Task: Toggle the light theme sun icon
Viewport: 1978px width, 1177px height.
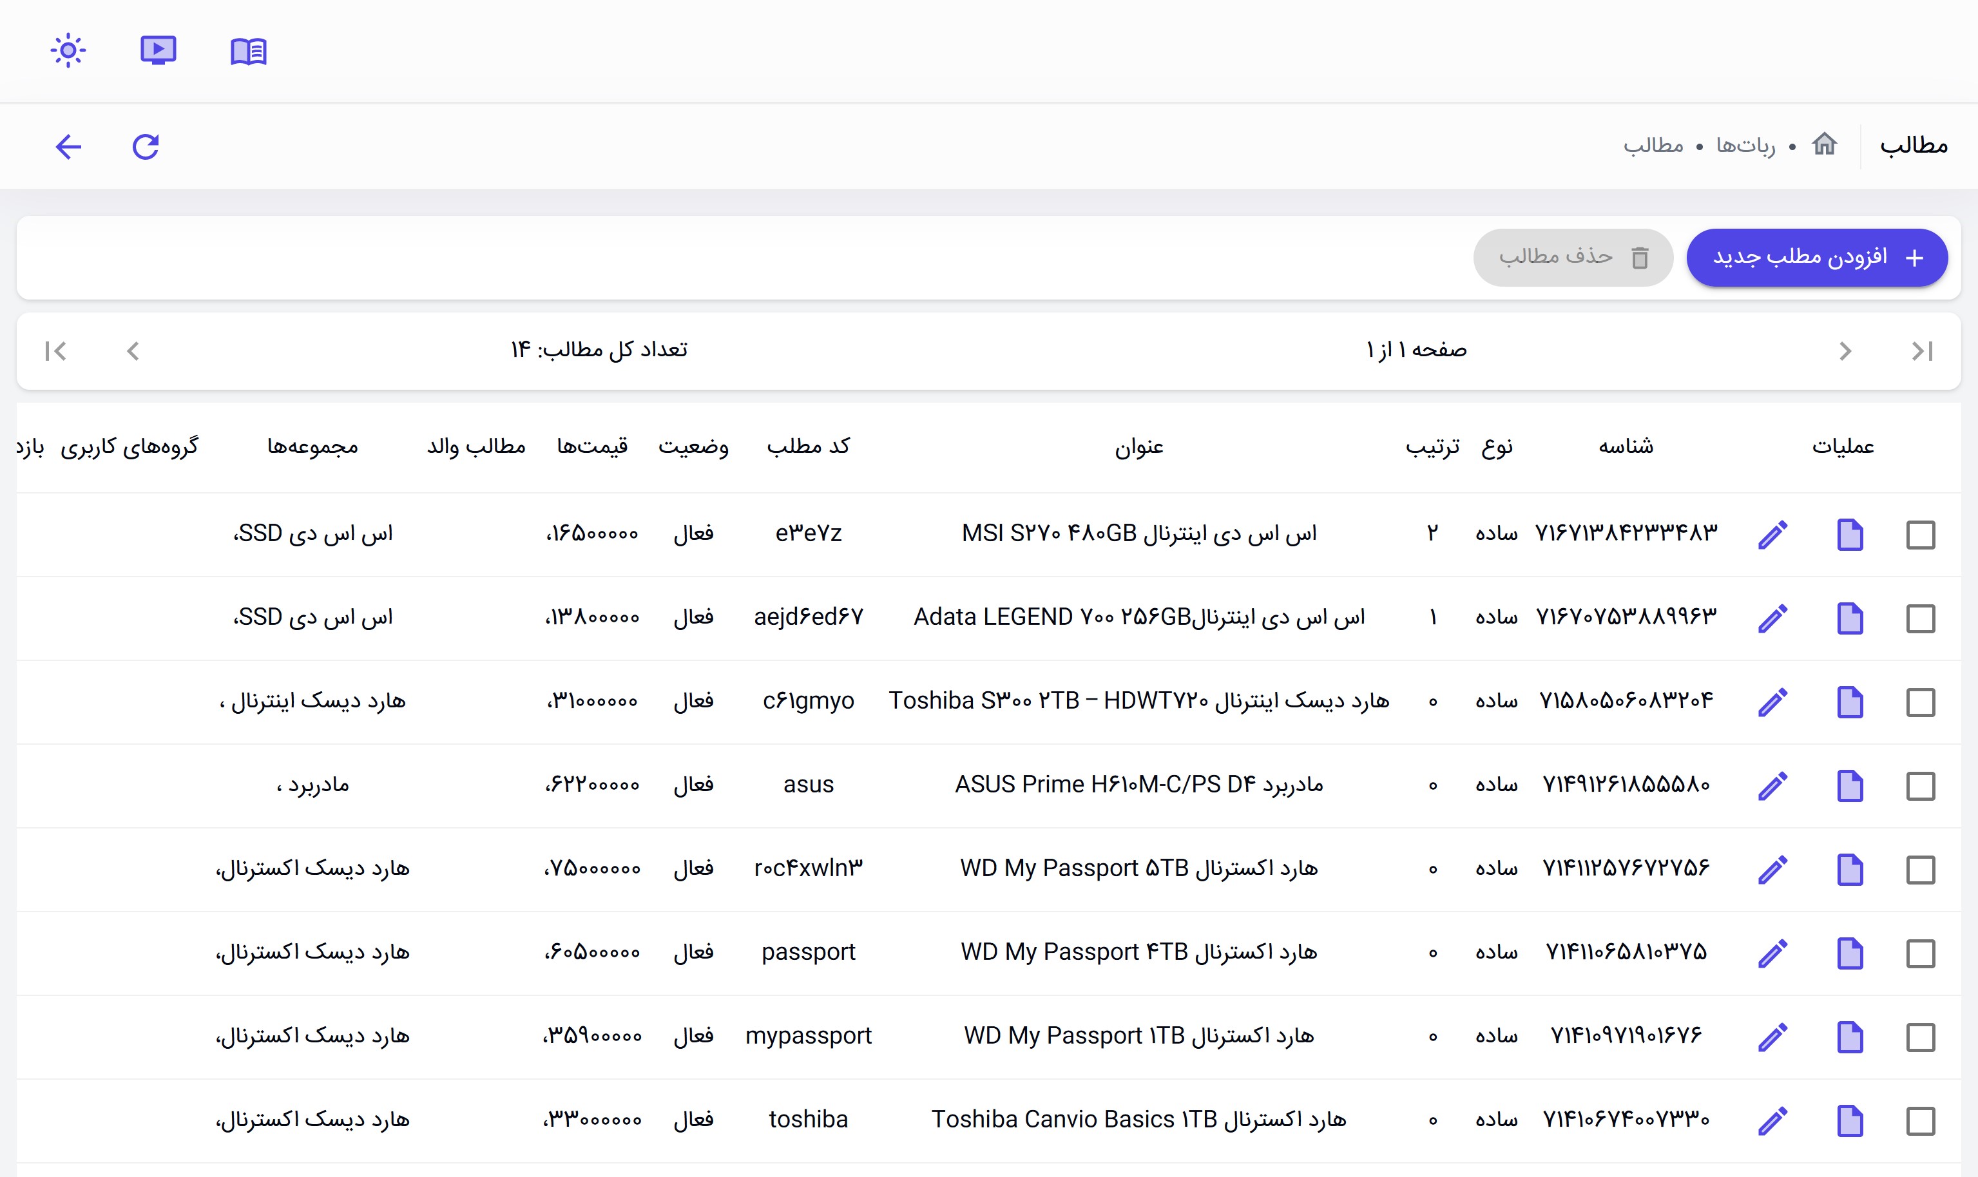Action: pos(68,51)
